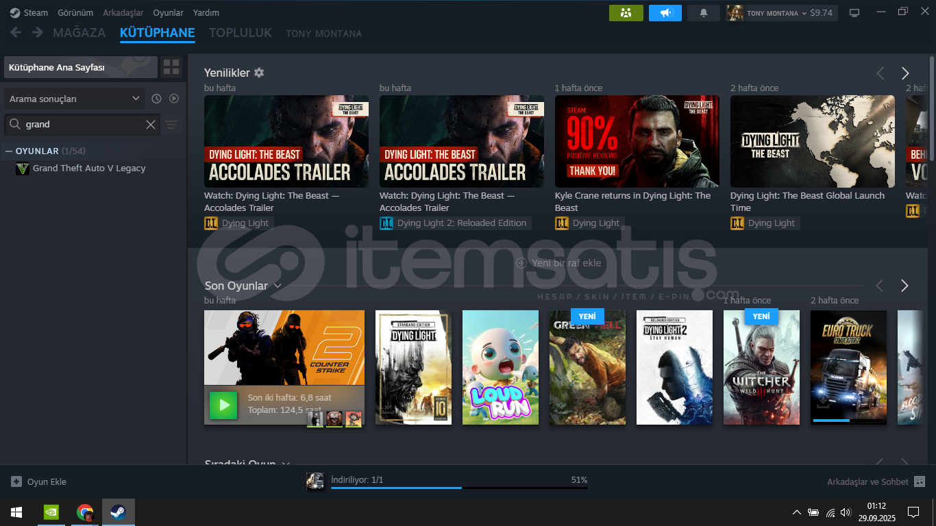Switch to the KÜTÜPHANE tab
Viewport: 936px width, 526px height.
(158, 33)
